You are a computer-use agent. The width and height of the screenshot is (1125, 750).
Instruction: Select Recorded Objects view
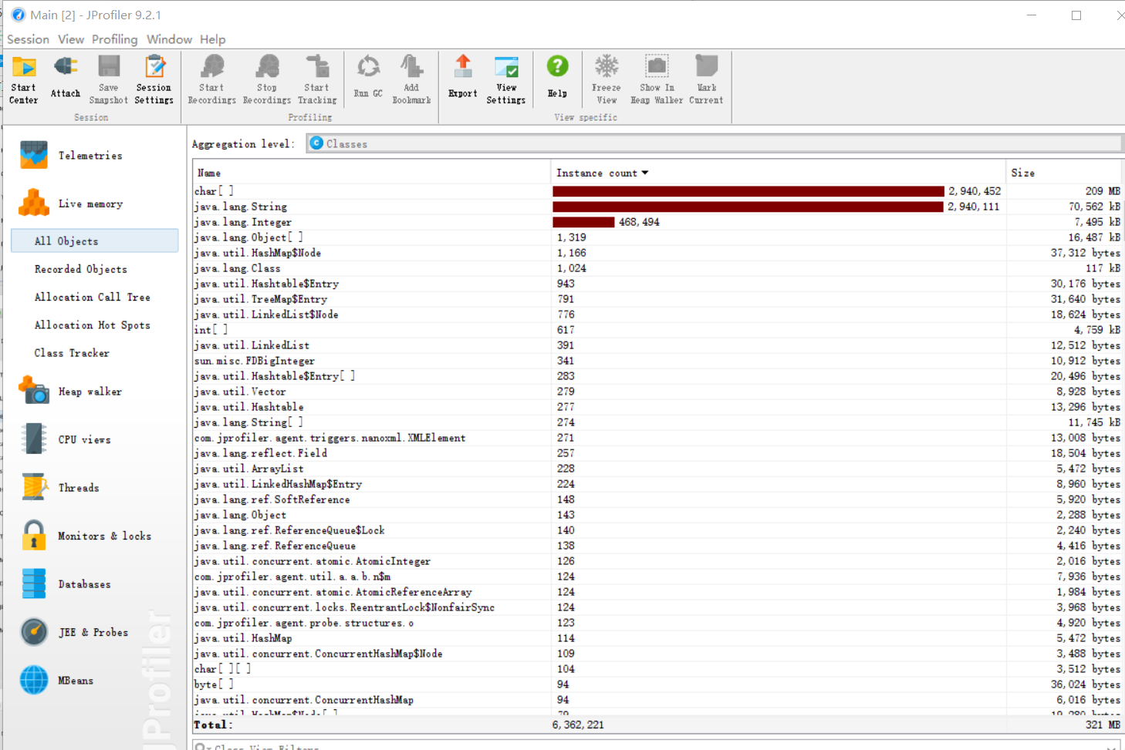[x=81, y=269]
